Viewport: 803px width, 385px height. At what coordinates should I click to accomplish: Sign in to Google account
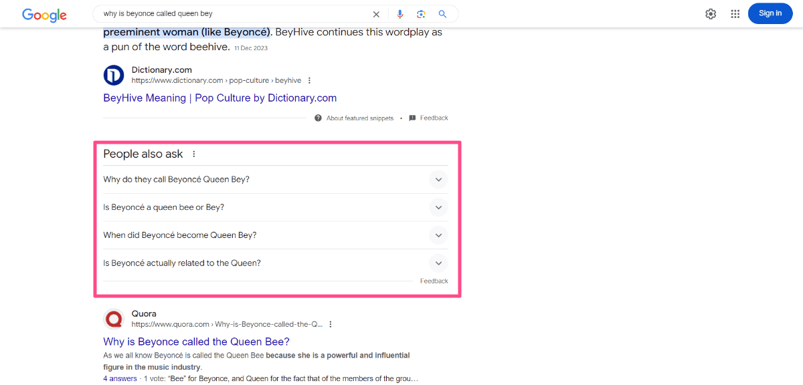coord(770,13)
